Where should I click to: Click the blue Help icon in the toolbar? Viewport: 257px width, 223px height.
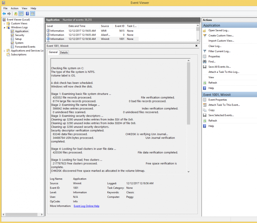click(27, 14)
